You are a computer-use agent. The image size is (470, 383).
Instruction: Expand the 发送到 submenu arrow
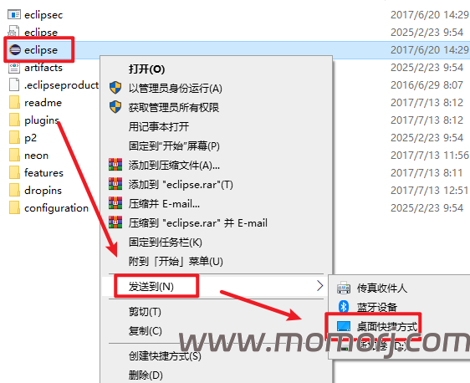(319, 286)
